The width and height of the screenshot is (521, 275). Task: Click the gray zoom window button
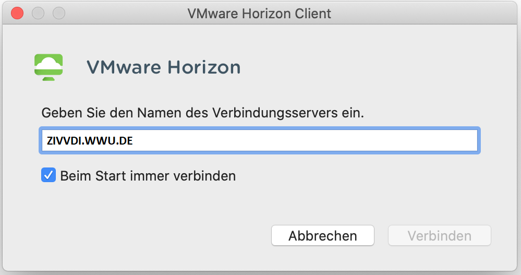click(59, 13)
